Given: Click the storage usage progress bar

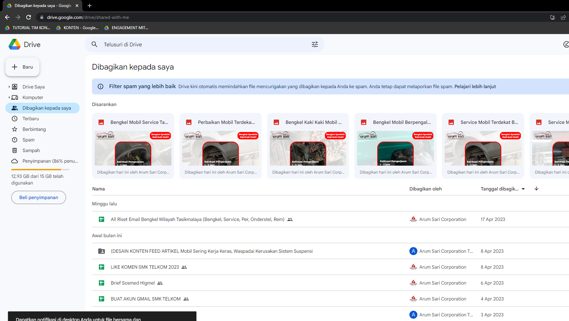Looking at the screenshot, I should pyautogui.click(x=40, y=170).
